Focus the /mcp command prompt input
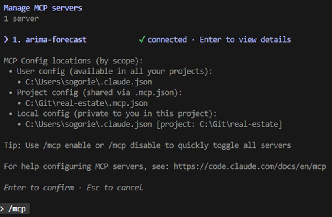This screenshot has height=217, width=332. point(18,208)
